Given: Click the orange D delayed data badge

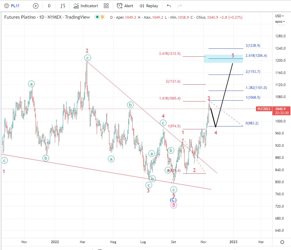Looking at the screenshot, I should tap(102, 17).
